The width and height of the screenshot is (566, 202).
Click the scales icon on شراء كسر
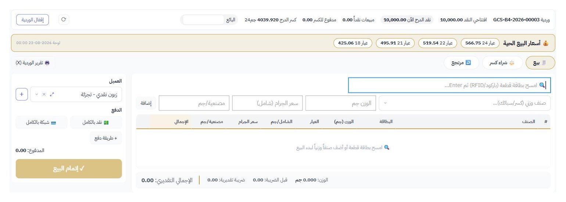pyautogui.click(x=511, y=63)
